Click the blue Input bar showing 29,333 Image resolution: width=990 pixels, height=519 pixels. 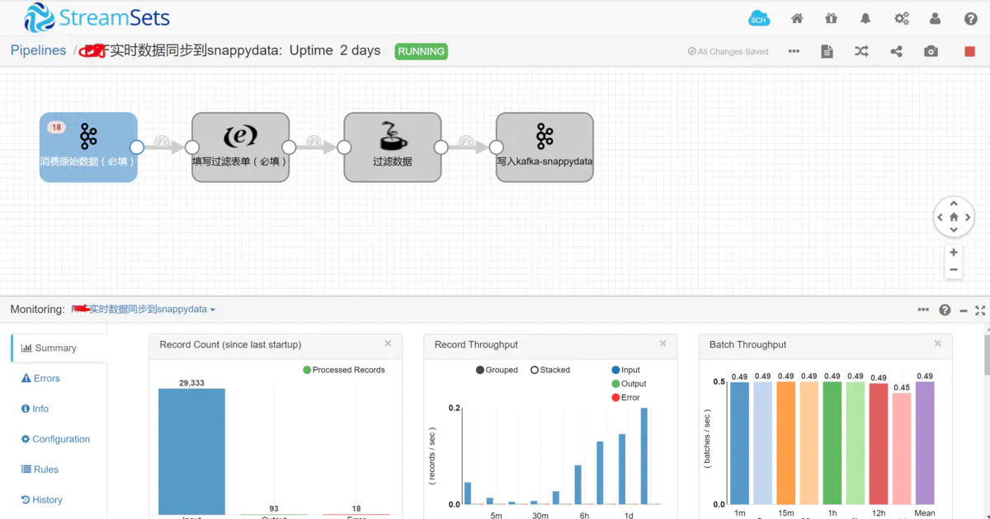click(191, 451)
